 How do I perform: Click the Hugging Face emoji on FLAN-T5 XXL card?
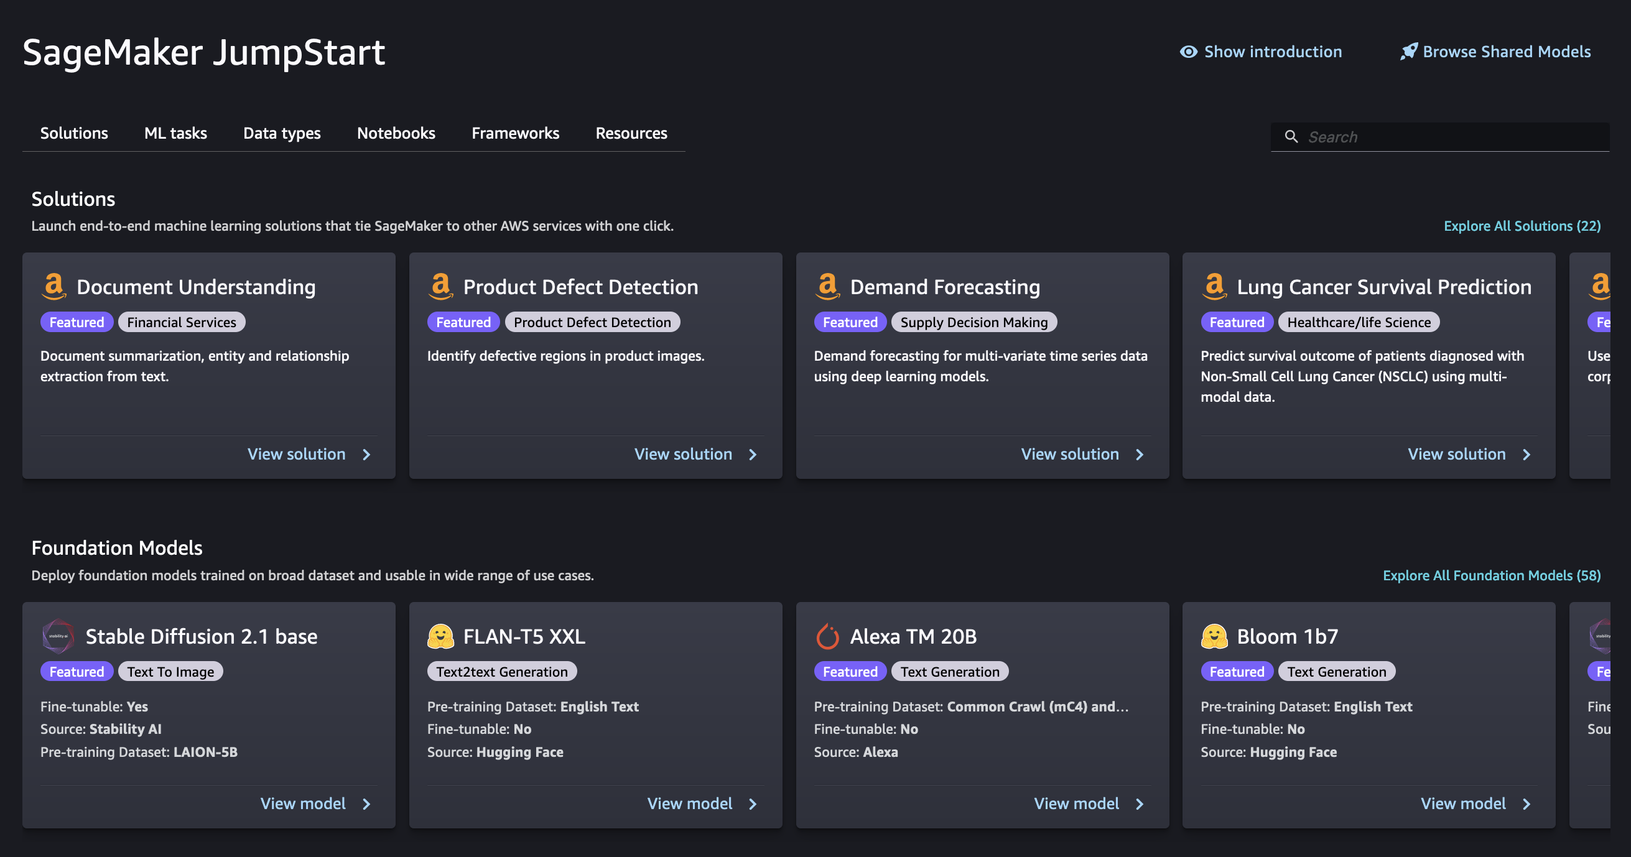(x=440, y=636)
